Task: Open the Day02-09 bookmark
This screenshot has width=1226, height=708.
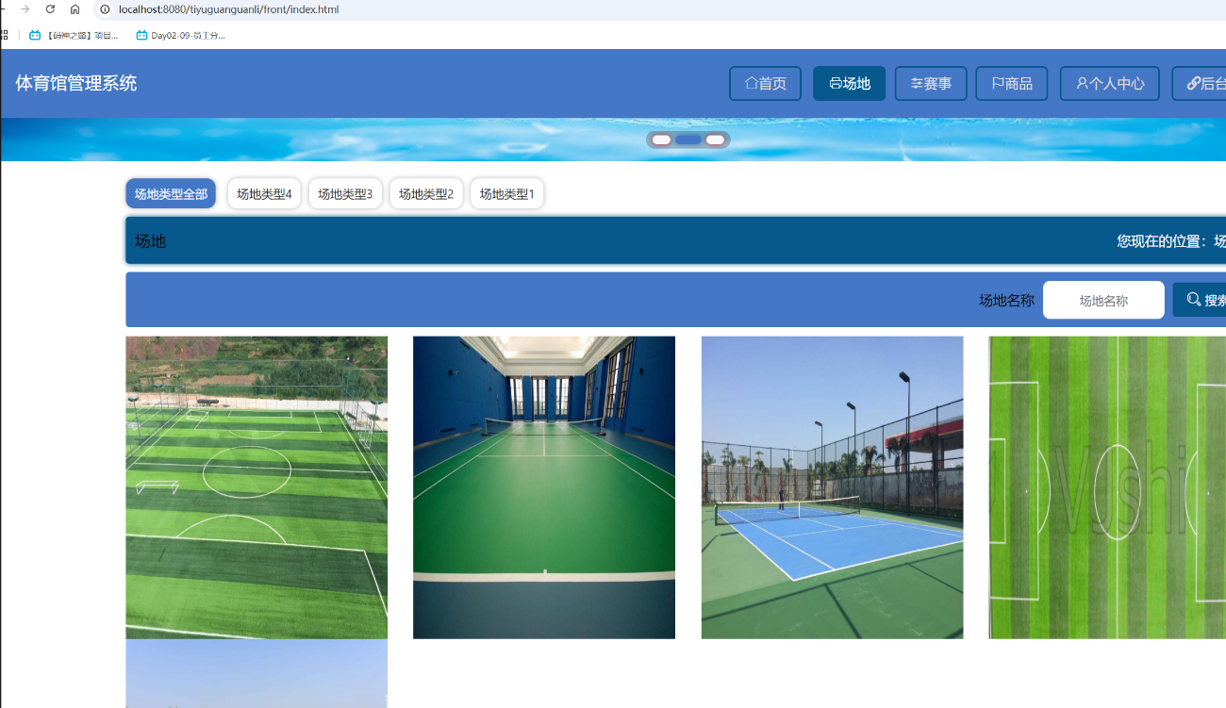Action: (x=180, y=36)
